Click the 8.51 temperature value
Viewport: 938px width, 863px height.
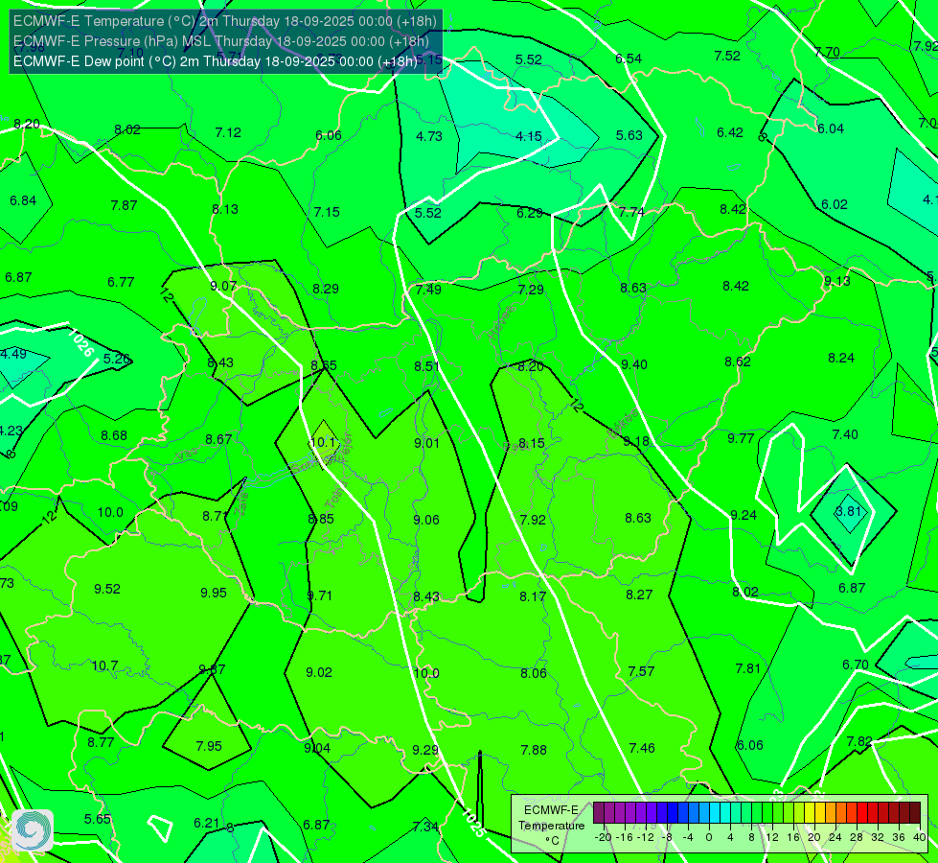click(x=427, y=366)
